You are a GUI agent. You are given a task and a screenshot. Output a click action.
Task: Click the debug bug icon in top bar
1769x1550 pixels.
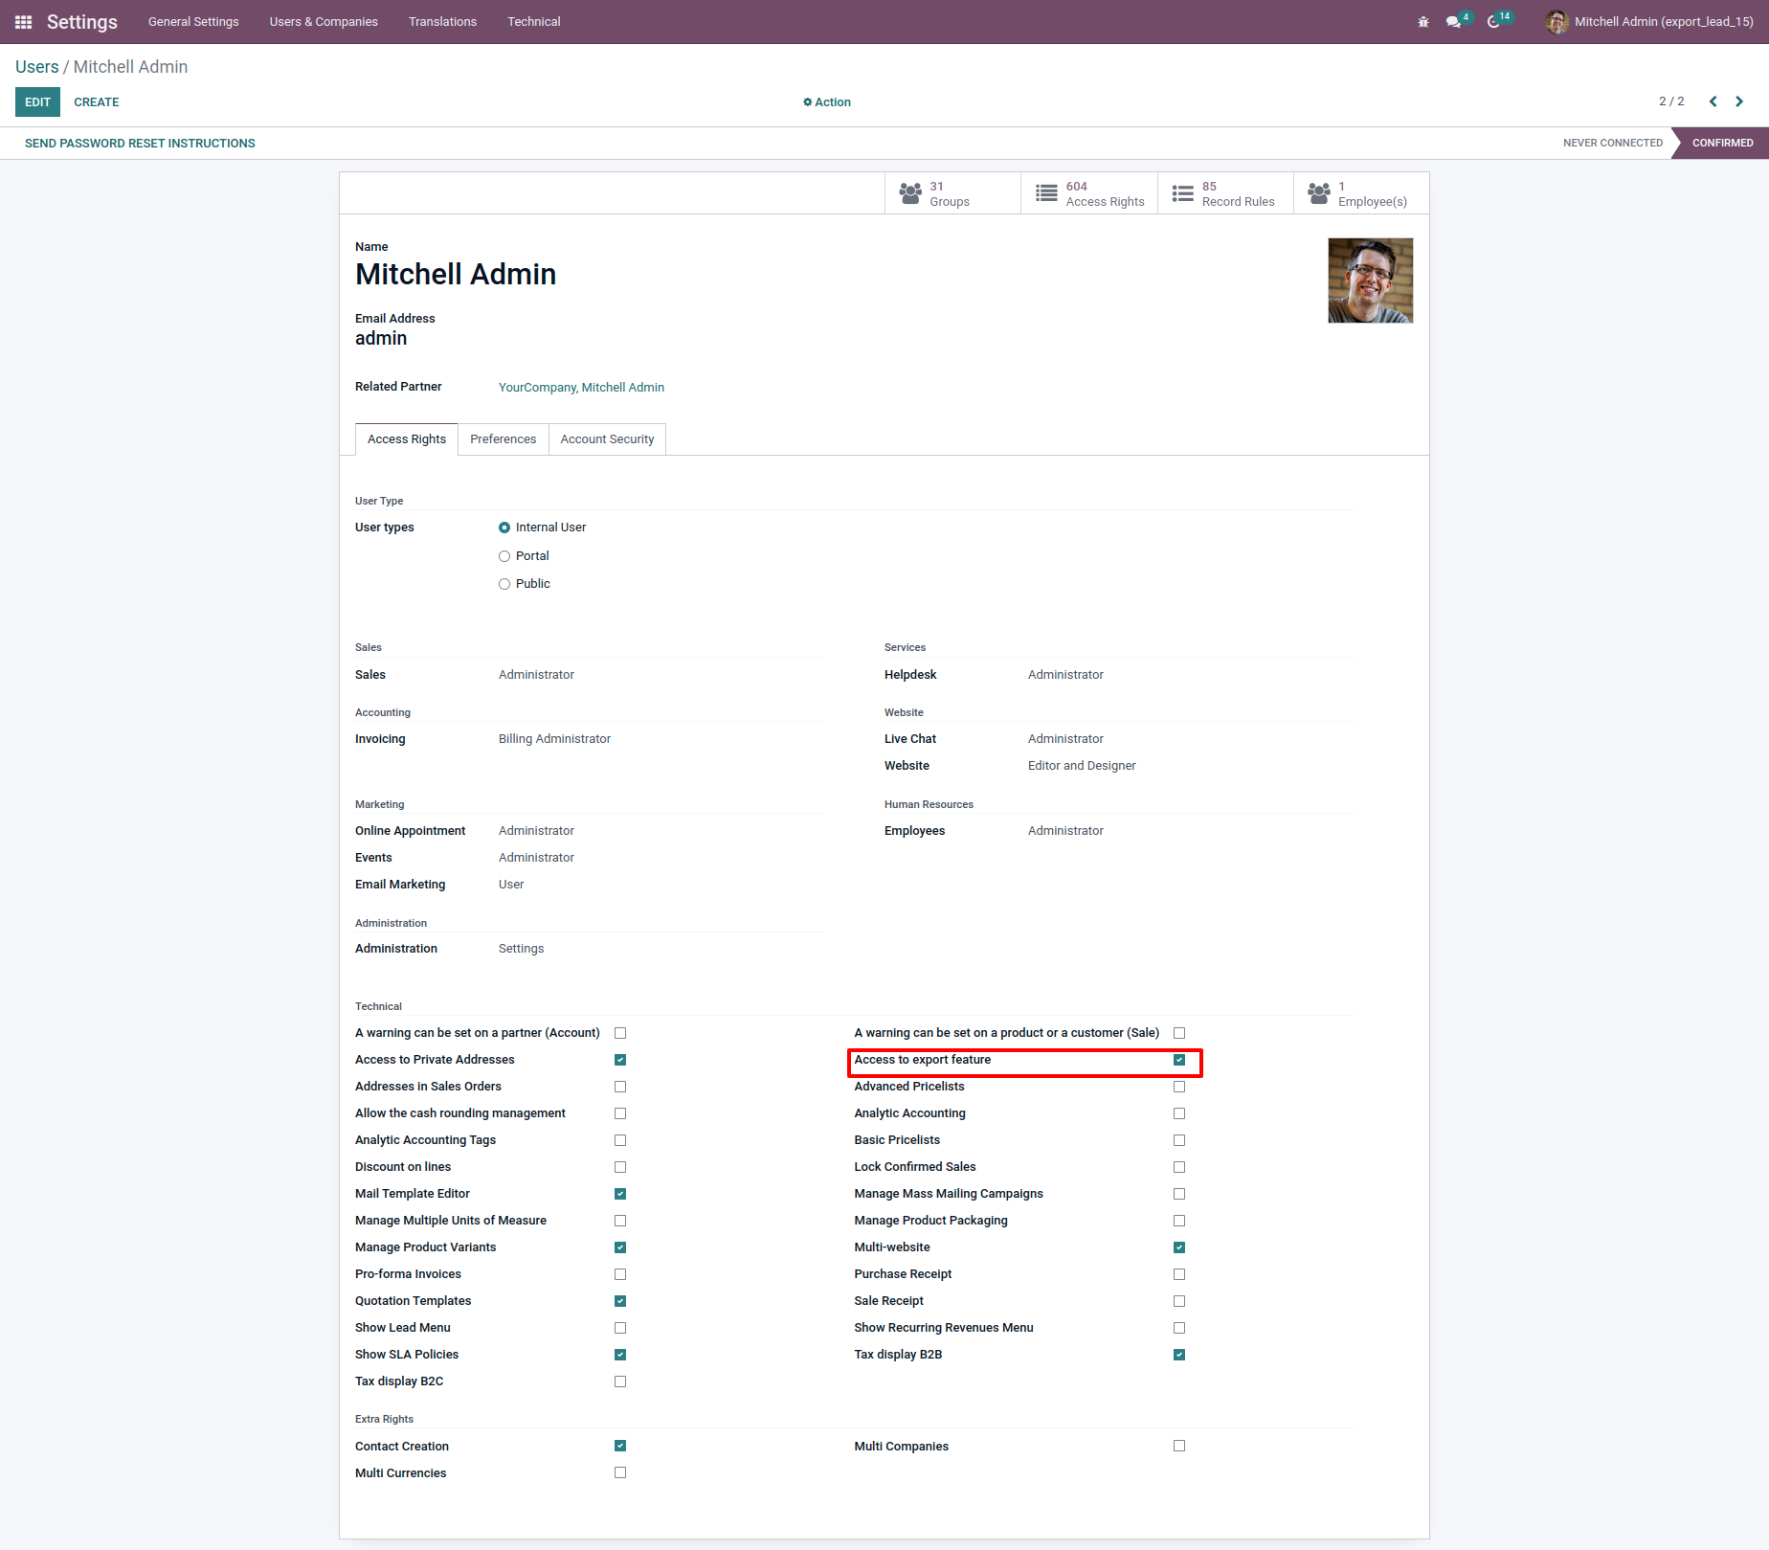pos(1423,21)
